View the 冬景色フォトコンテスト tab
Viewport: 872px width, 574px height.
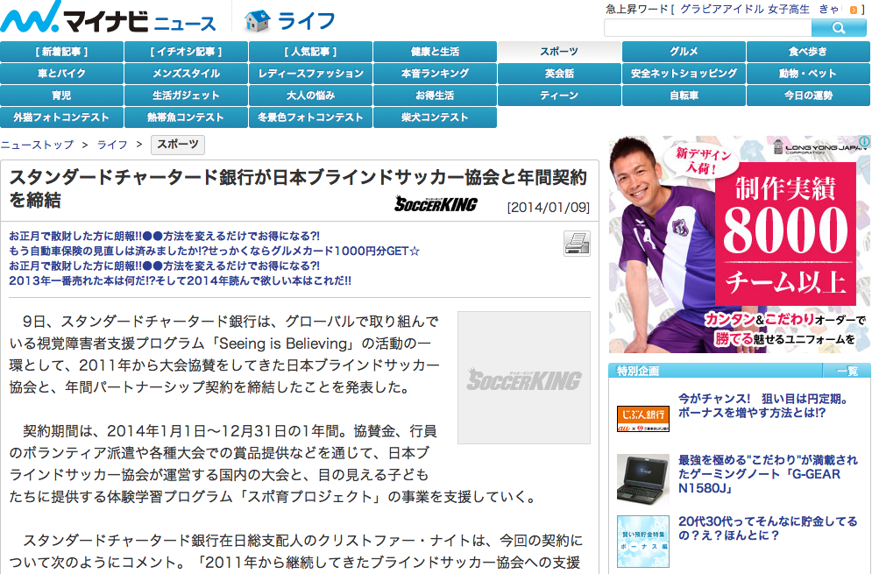pyautogui.click(x=311, y=117)
